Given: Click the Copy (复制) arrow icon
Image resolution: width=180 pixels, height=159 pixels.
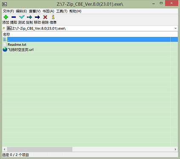Looking at the screenshot, I should (x=29, y=17).
